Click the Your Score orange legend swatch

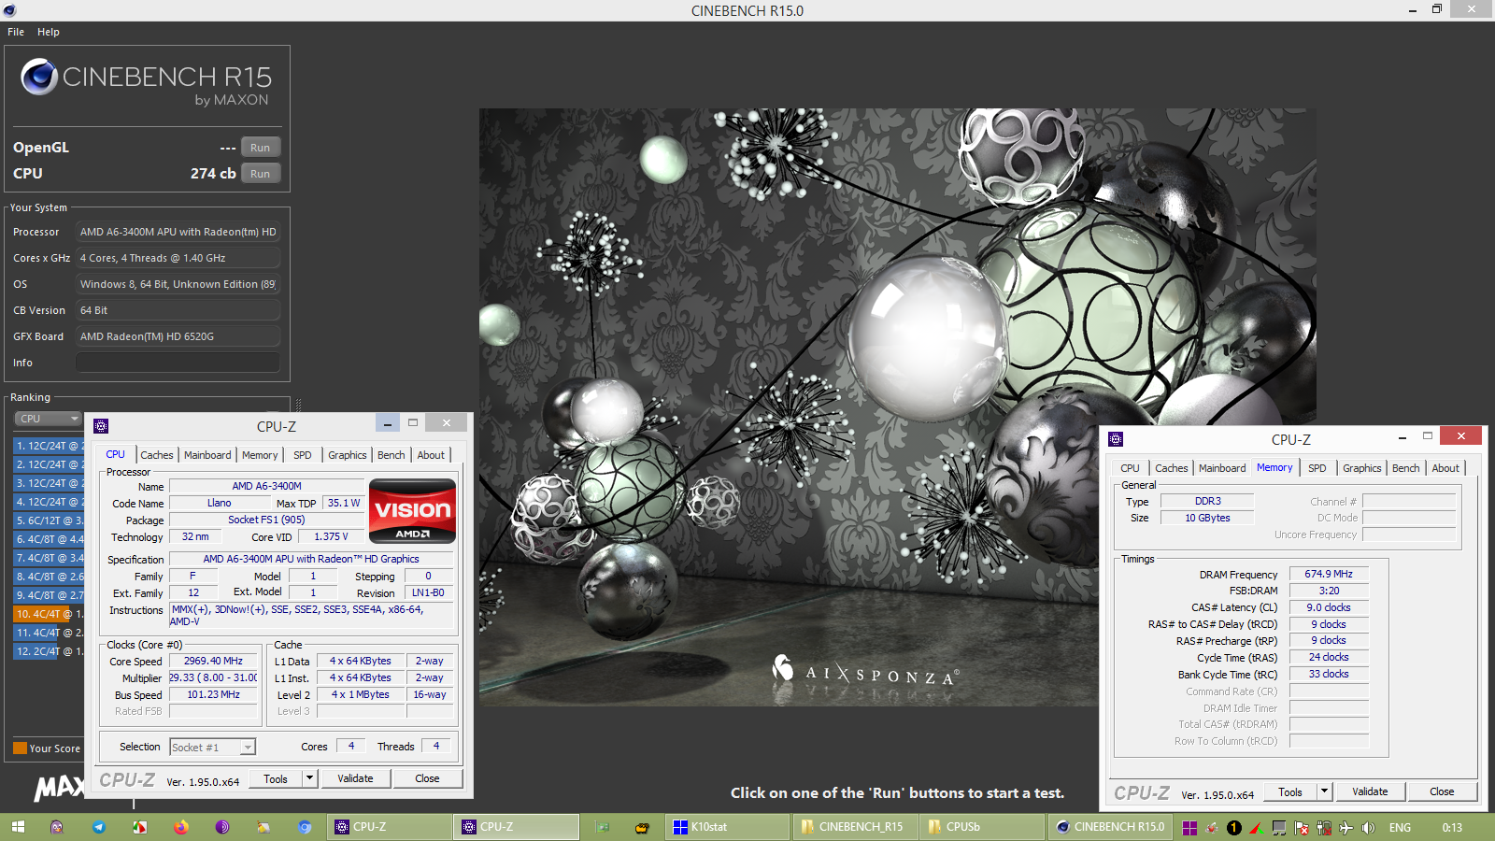tap(20, 748)
